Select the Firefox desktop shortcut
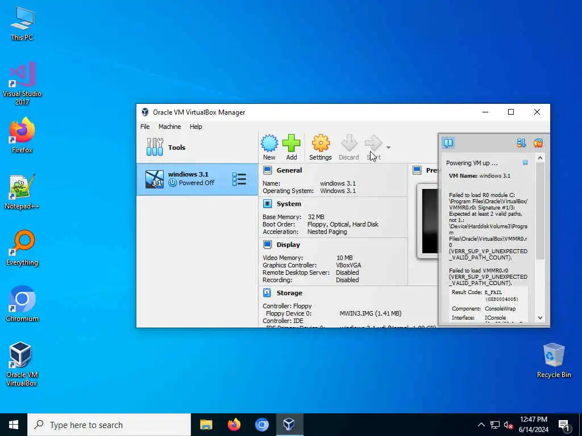This screenshot has height=436, width=582. point(22,136)
